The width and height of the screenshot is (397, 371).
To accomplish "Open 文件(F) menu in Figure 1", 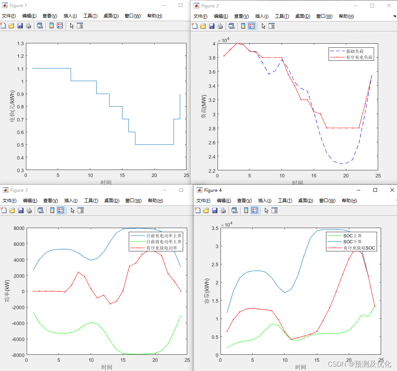I will [x=9, y=16].
